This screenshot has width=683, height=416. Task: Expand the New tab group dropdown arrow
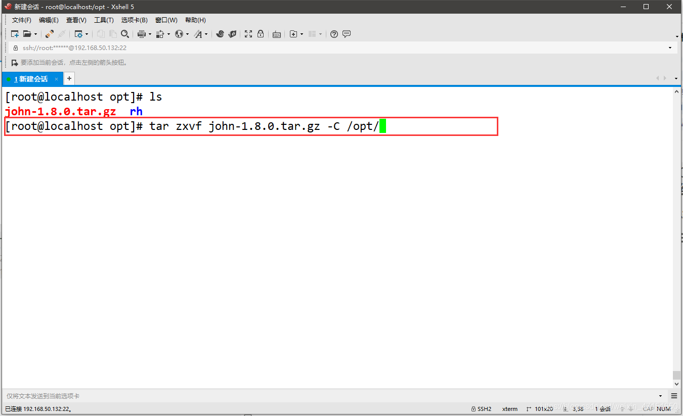302,34
